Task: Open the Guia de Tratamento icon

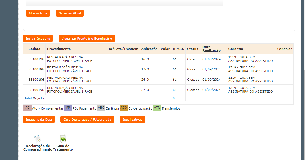Action: pos(63,139)
